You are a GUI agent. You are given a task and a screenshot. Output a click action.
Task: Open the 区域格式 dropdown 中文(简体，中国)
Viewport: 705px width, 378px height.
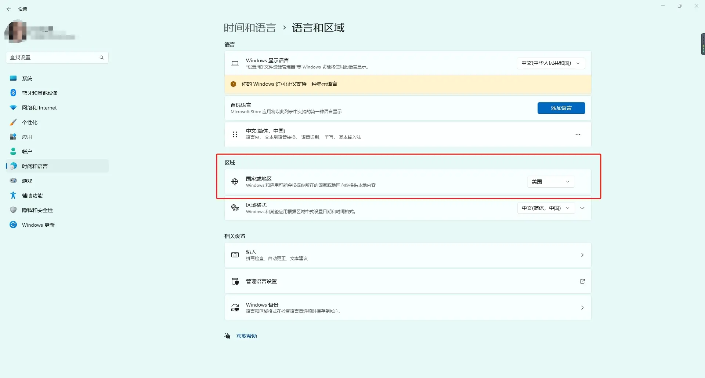546,208
